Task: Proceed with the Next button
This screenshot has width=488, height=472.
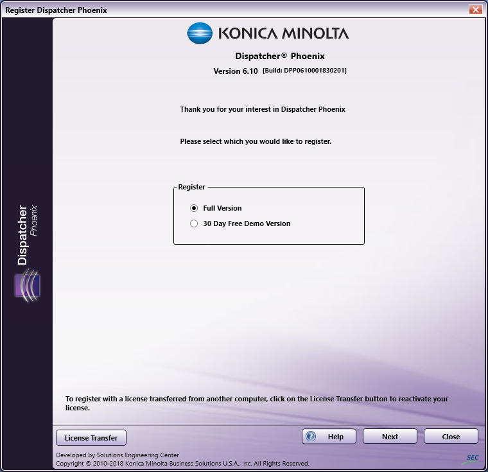Action: click(390, 437)
